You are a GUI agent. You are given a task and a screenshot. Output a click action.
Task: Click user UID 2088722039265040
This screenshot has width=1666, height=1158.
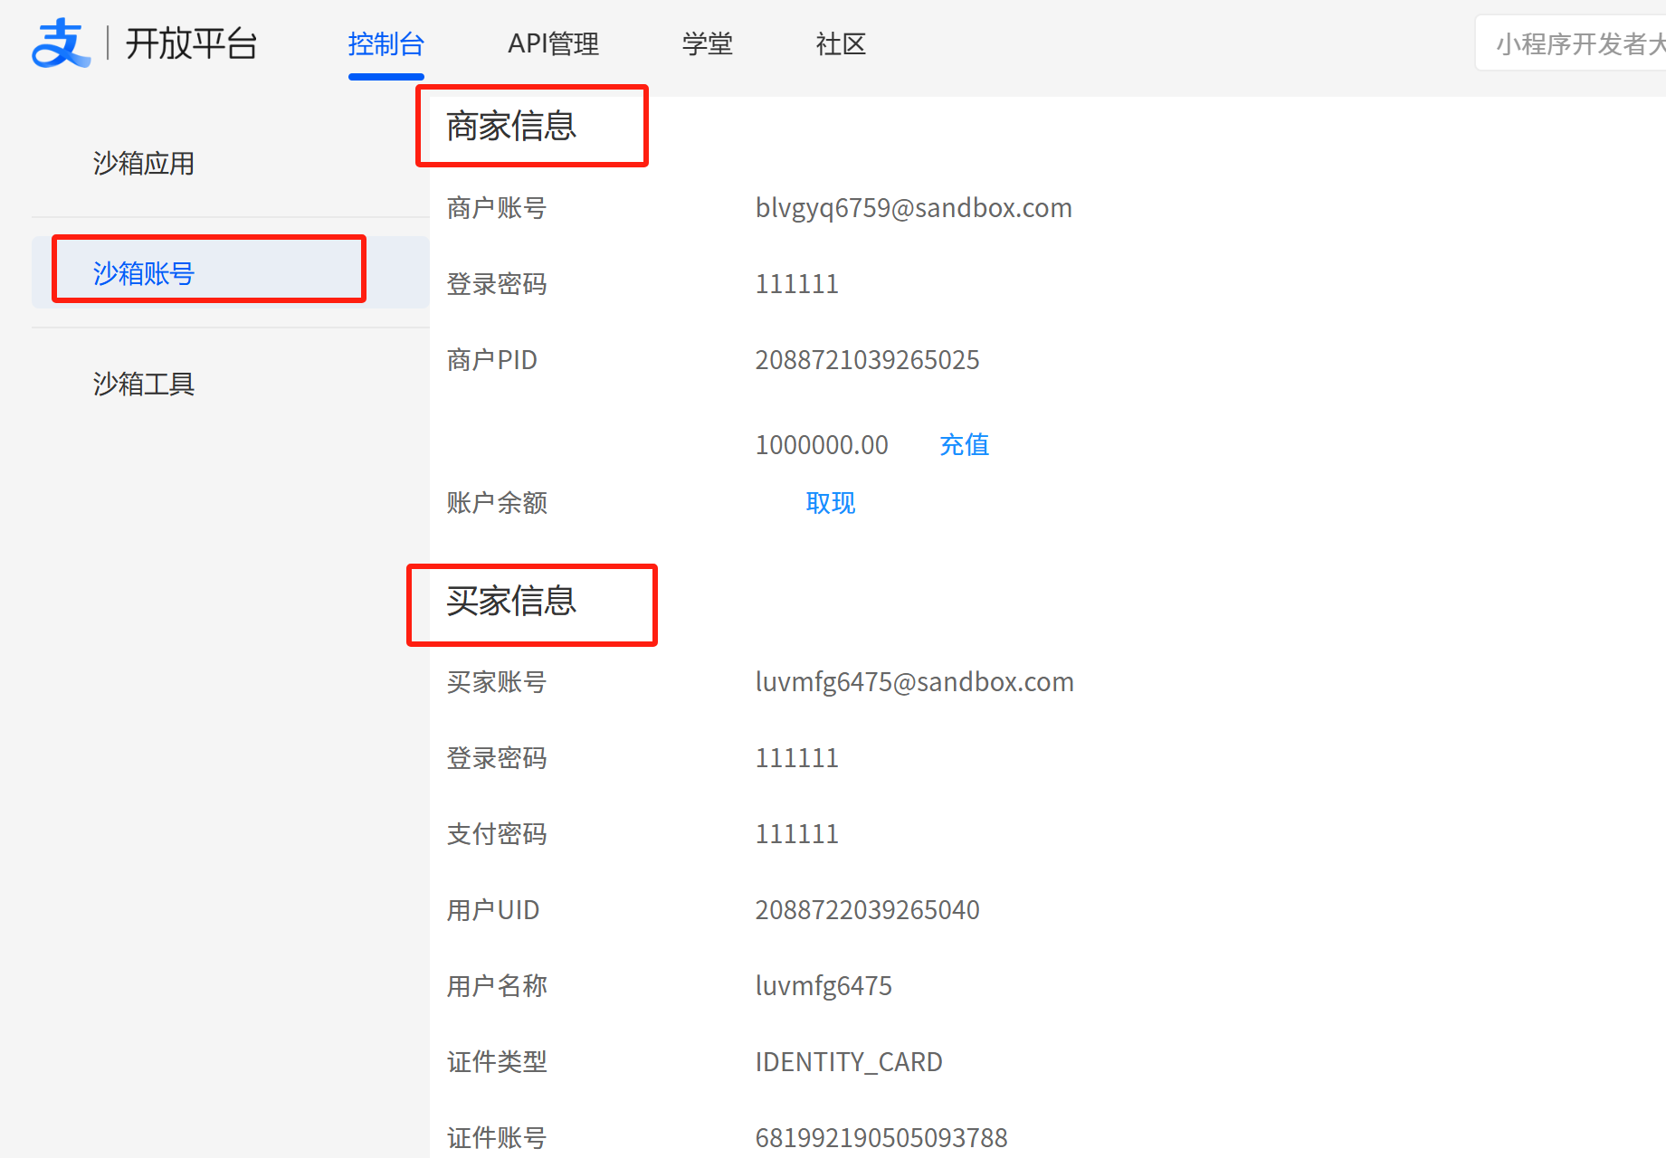click(x=867, y=910)
